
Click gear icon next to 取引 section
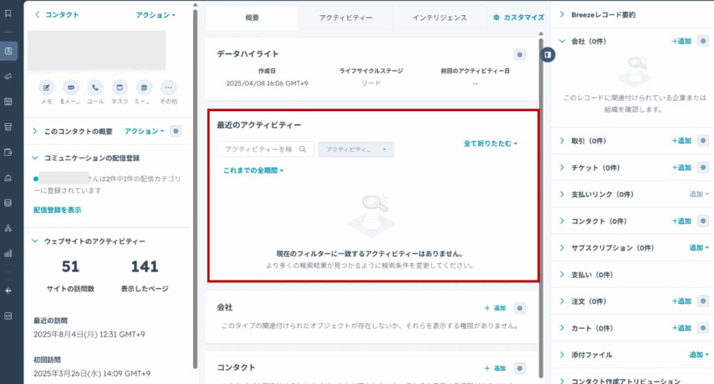click(x=704, y=141)
